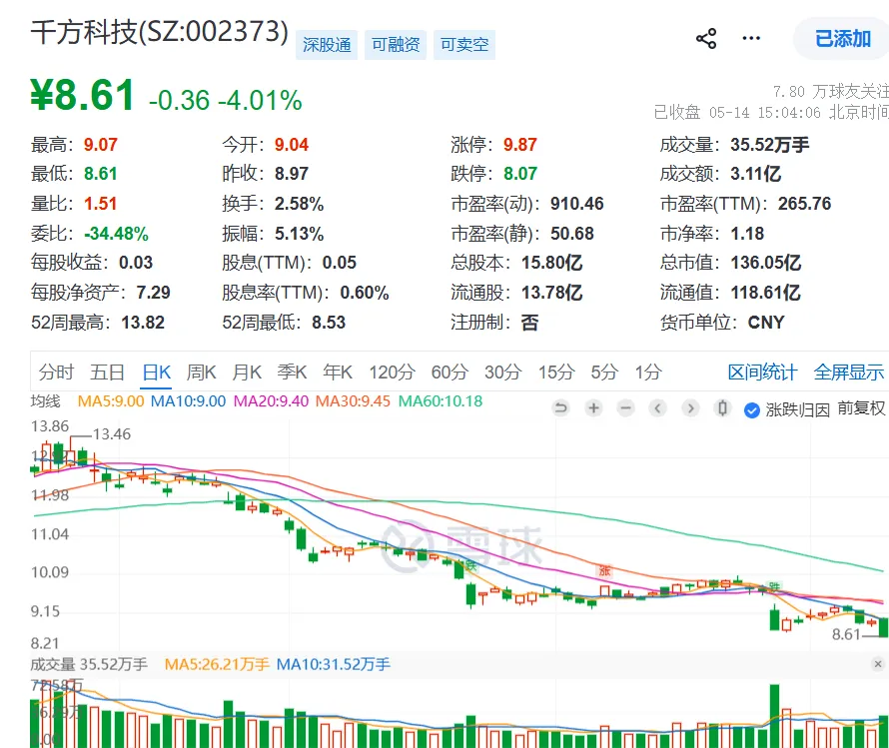Zoom out chart with minus icon
The height and width of the screenshot is (748, 889).
click(626, 408)
